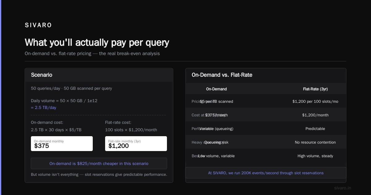
Task: Click the SIVARO 200K events/second banner
Action: [266, 173]
